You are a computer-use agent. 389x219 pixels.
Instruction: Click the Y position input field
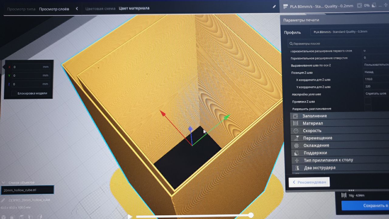click(x=31, y=75)
